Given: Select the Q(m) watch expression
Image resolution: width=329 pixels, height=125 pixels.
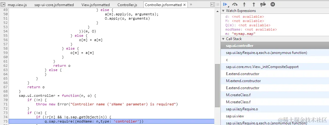Looking at the screenshot, I should (x=248, y=25).
